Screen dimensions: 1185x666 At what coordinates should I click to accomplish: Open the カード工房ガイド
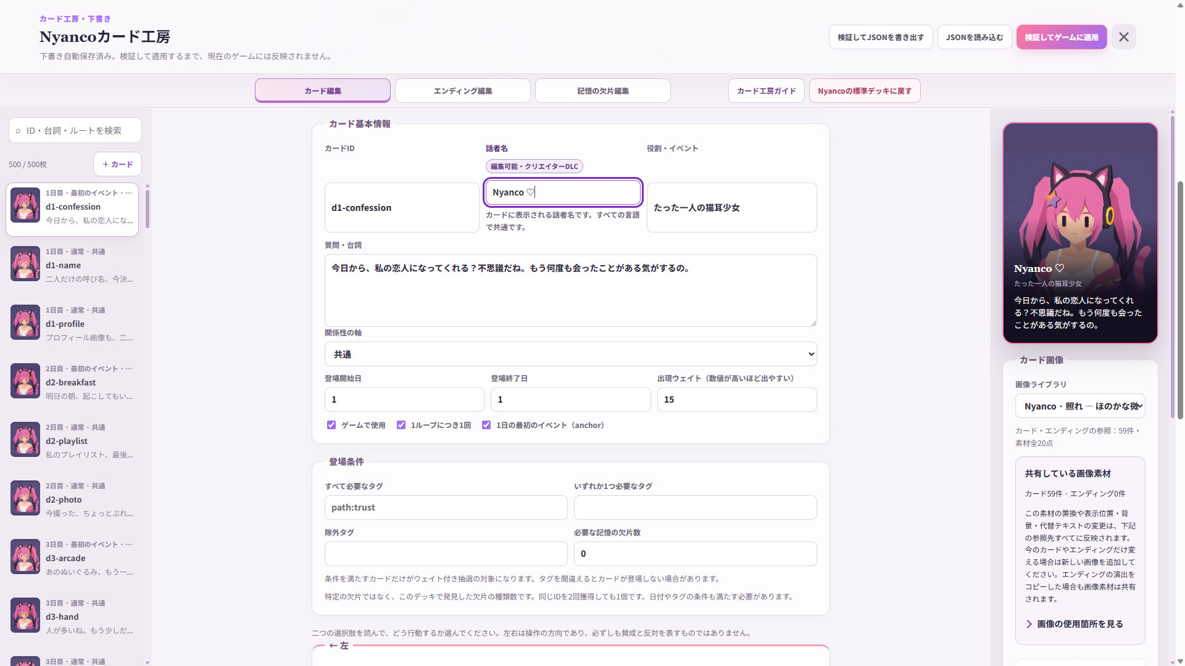tap(766, 91)
